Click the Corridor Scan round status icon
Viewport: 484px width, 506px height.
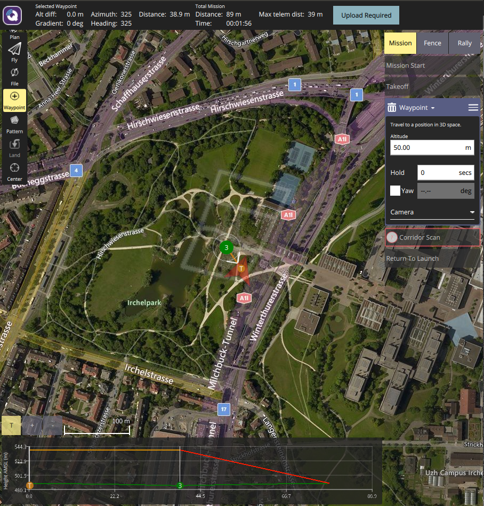point(392,237)
